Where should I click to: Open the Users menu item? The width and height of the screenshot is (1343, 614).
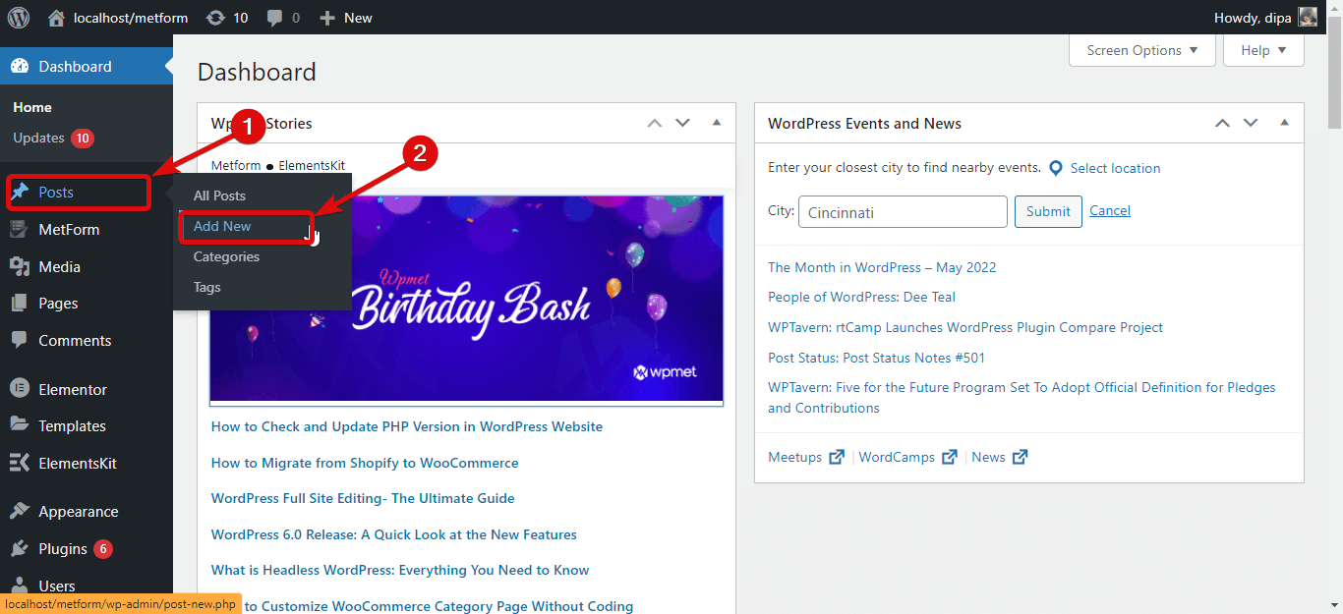pyautogui.click(x=57, y=586)
